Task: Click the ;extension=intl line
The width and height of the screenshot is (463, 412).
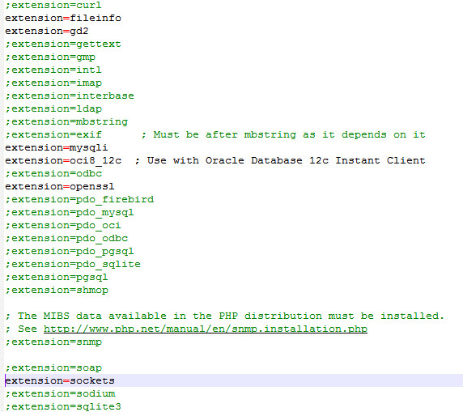Action: click(x=53, y=70)
